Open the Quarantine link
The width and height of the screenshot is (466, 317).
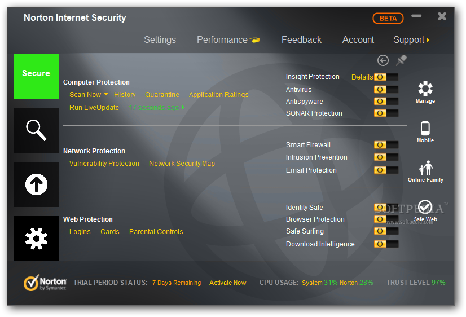162,95
